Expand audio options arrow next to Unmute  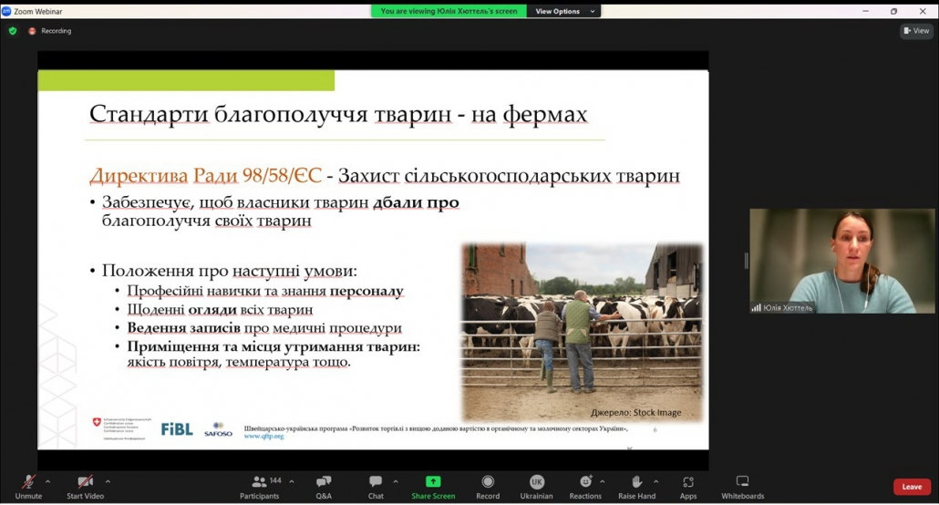47,481
